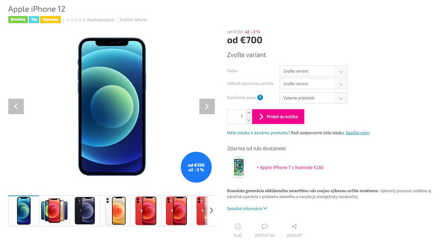This screenshot has height=248, width=441.
Task: Click the Pridať do košíka button
Action: (278, 116)
